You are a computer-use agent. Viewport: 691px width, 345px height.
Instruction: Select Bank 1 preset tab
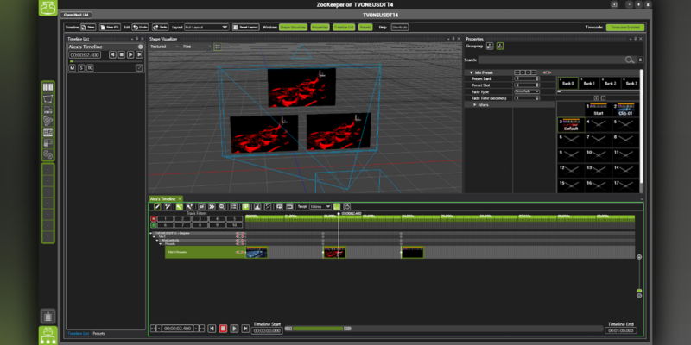589,83
